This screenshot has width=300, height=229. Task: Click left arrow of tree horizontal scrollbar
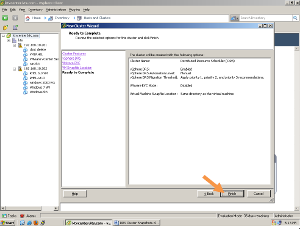(3, 208)
